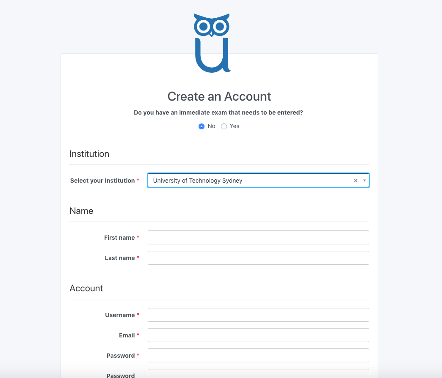Click the "Email" label text
Viewport: 442px width, 378px height.
click(127, 335)
